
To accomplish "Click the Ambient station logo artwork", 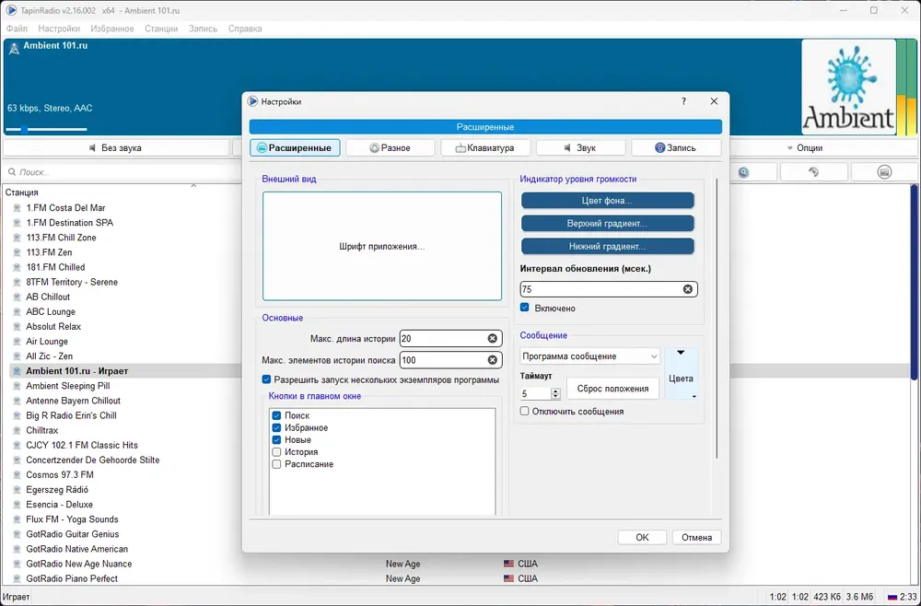I will point(848,87).
